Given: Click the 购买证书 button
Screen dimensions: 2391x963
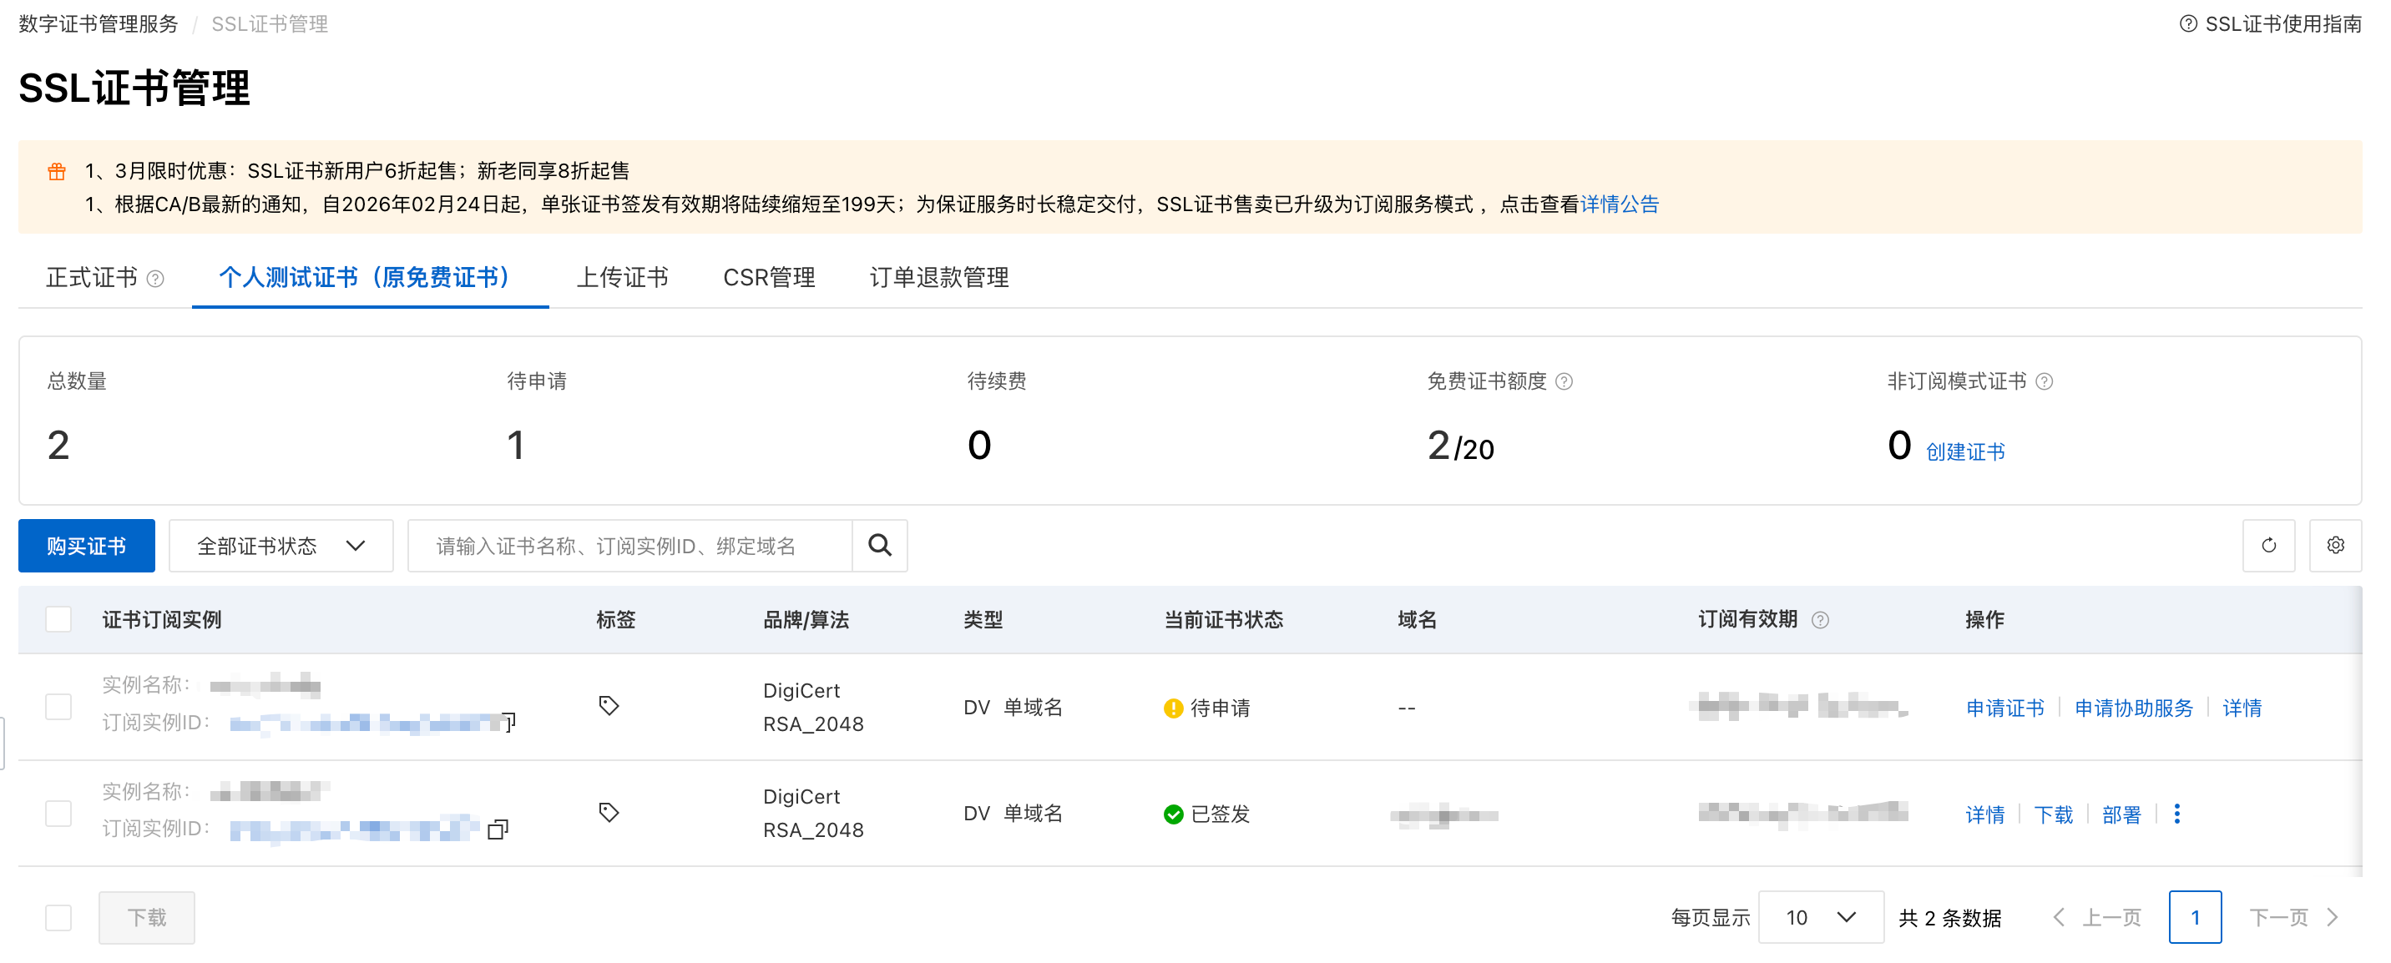Looking at the screenshot, I should click(86, 546).
